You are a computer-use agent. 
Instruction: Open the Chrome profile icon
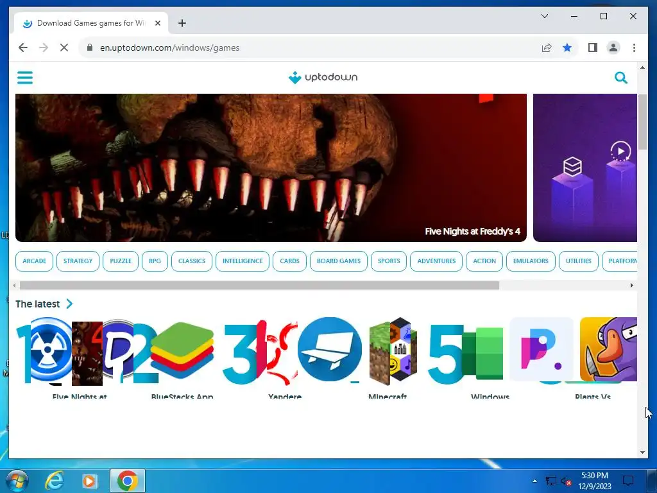click(613, 48)
